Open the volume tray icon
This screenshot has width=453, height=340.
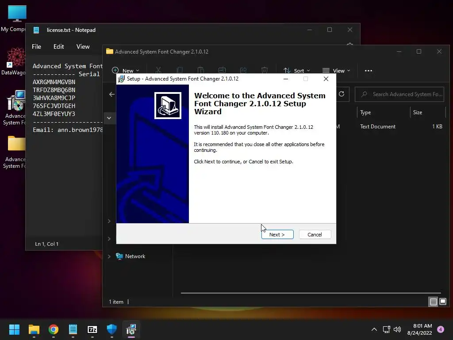coord(397,329)
